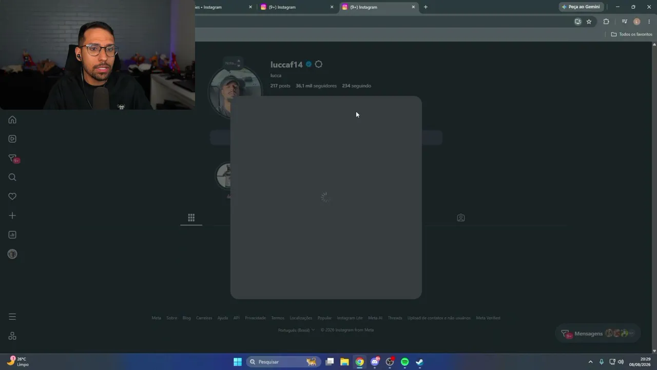Open the Meta AI footer link
This screenshot has width=657, height=370.
375,318
